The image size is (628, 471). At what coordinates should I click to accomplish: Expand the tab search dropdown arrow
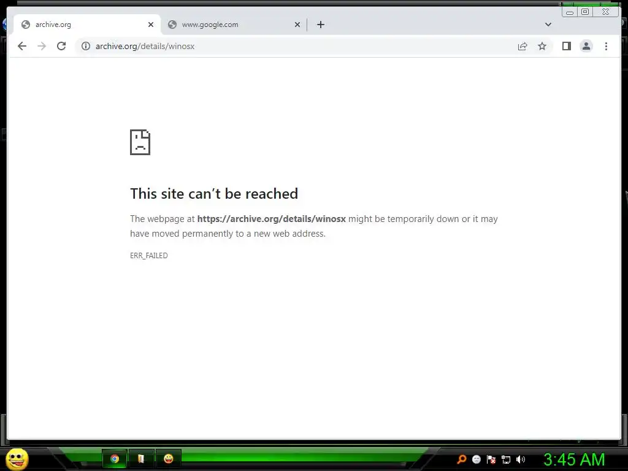pyautogui.click(x=548, y=25)
